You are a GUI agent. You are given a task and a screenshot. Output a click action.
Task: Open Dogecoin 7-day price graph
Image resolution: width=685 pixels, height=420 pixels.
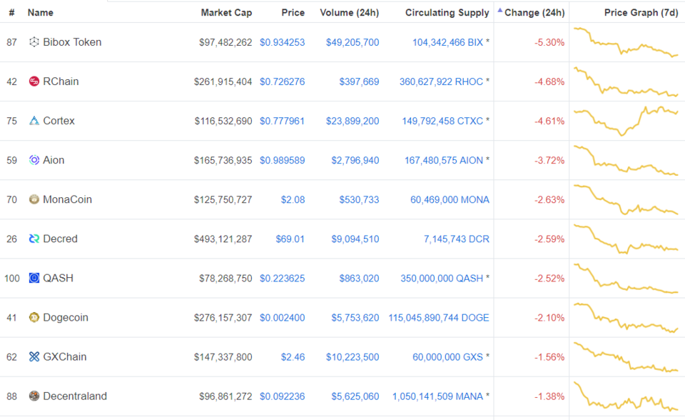626,318
